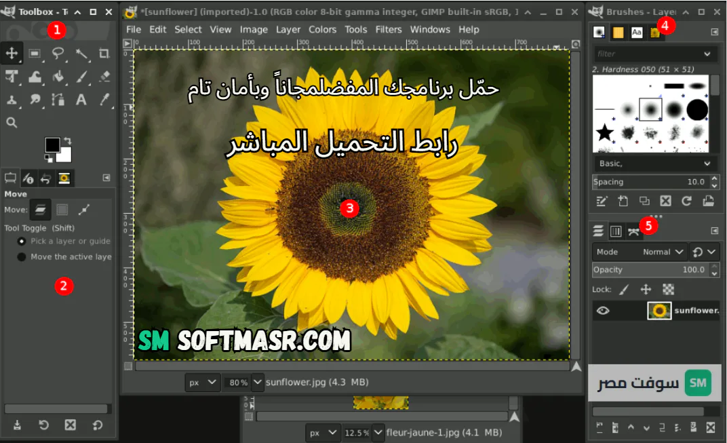Select the Paths tool
Screen dimensions: 727x443
point(58,100)
